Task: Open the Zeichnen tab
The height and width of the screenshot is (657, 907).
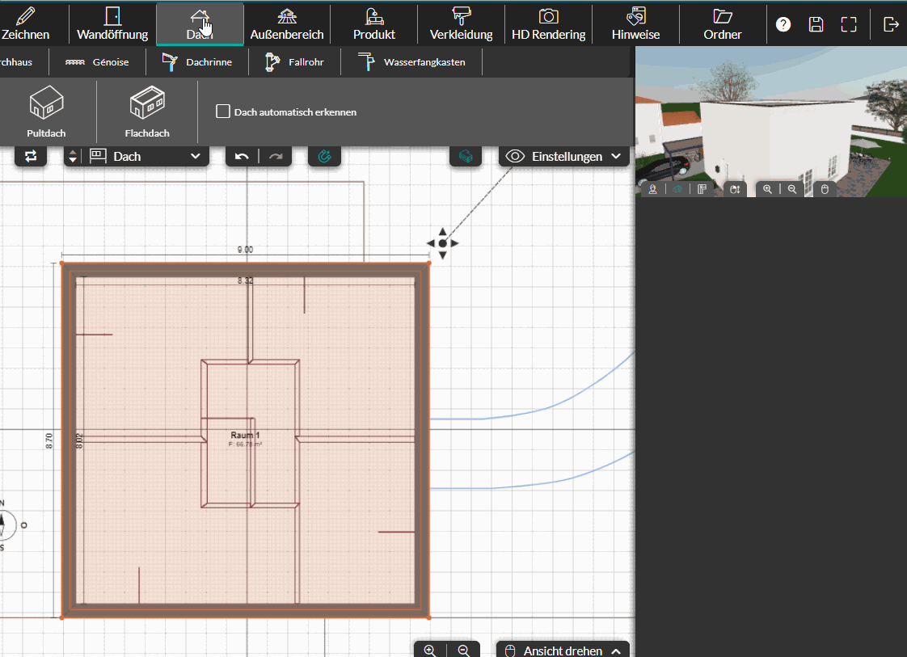Action: point(25,24)
